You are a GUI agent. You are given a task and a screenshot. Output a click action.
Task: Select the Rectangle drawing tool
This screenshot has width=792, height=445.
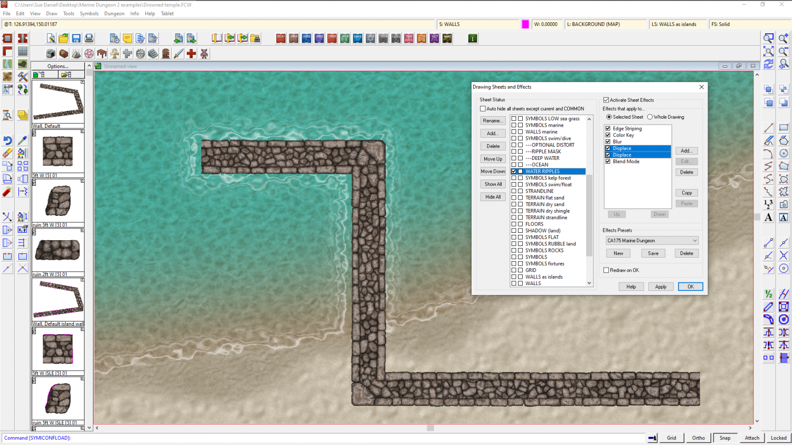pyautogui.click(x=784, y=128)
